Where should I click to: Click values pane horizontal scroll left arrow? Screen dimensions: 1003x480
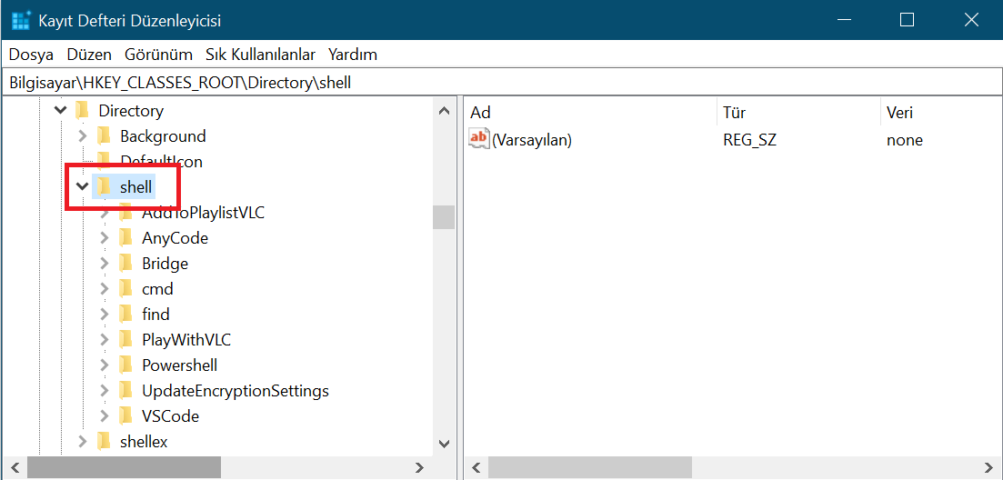pos(476,466)
